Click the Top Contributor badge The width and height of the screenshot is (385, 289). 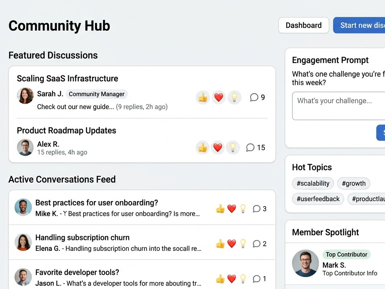[x=346, y=254]
